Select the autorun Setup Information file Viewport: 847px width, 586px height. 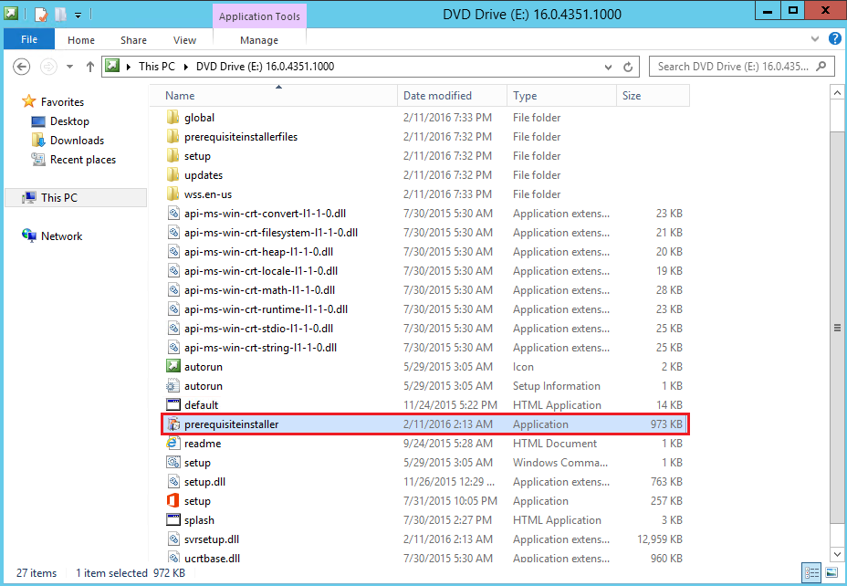[173, 385]
